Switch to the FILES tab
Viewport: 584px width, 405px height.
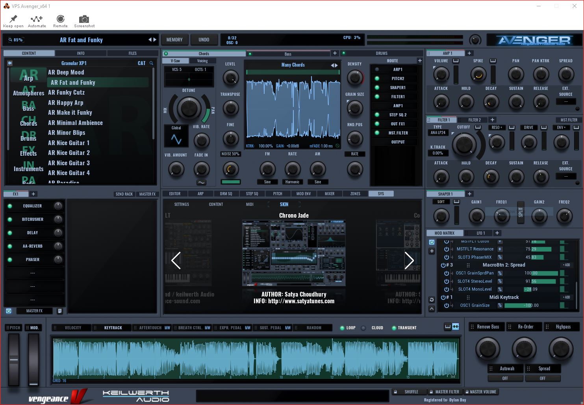[x=133, y=53]
